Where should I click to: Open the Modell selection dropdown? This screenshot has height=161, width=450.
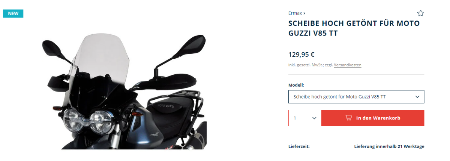click(x=356, y=97)
